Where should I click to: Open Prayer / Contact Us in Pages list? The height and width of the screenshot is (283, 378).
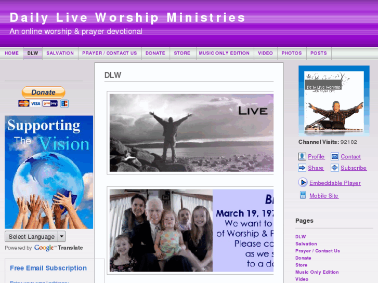tap(318, 251)
